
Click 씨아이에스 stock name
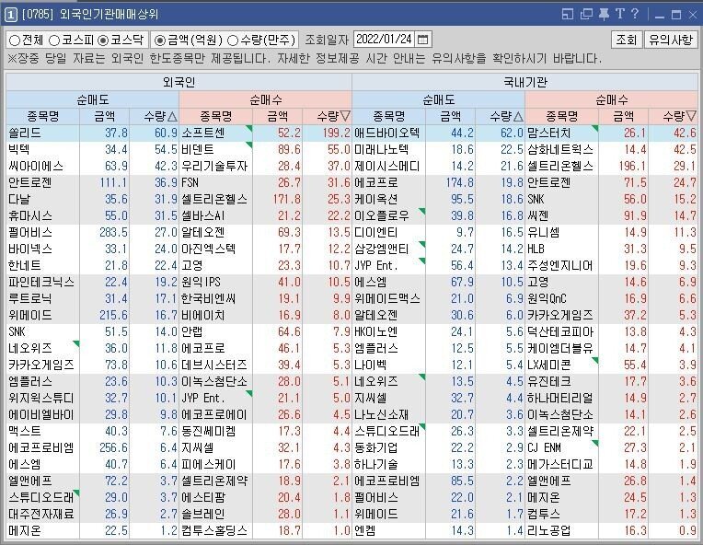(x=36, y=167)
